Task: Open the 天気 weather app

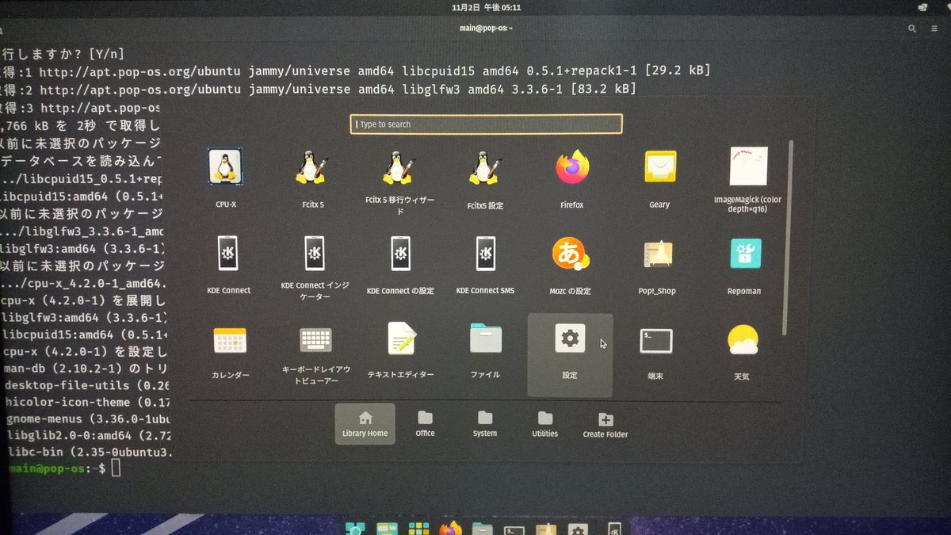Action: click(742, 339)
